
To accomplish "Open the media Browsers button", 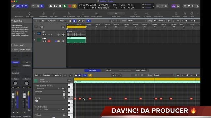I will point(197,6).
